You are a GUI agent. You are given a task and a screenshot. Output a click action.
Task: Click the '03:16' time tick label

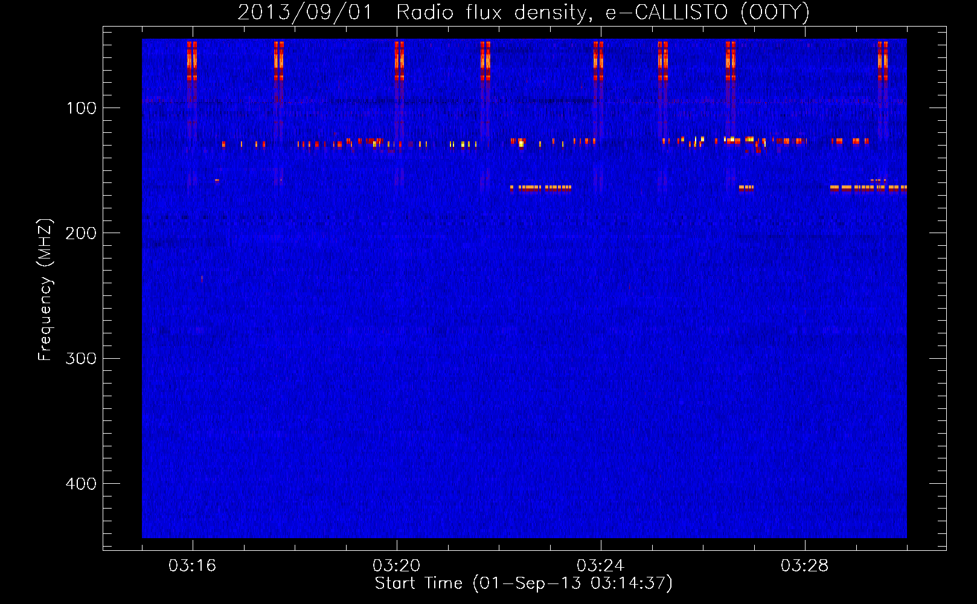click(x=192, y=566)
